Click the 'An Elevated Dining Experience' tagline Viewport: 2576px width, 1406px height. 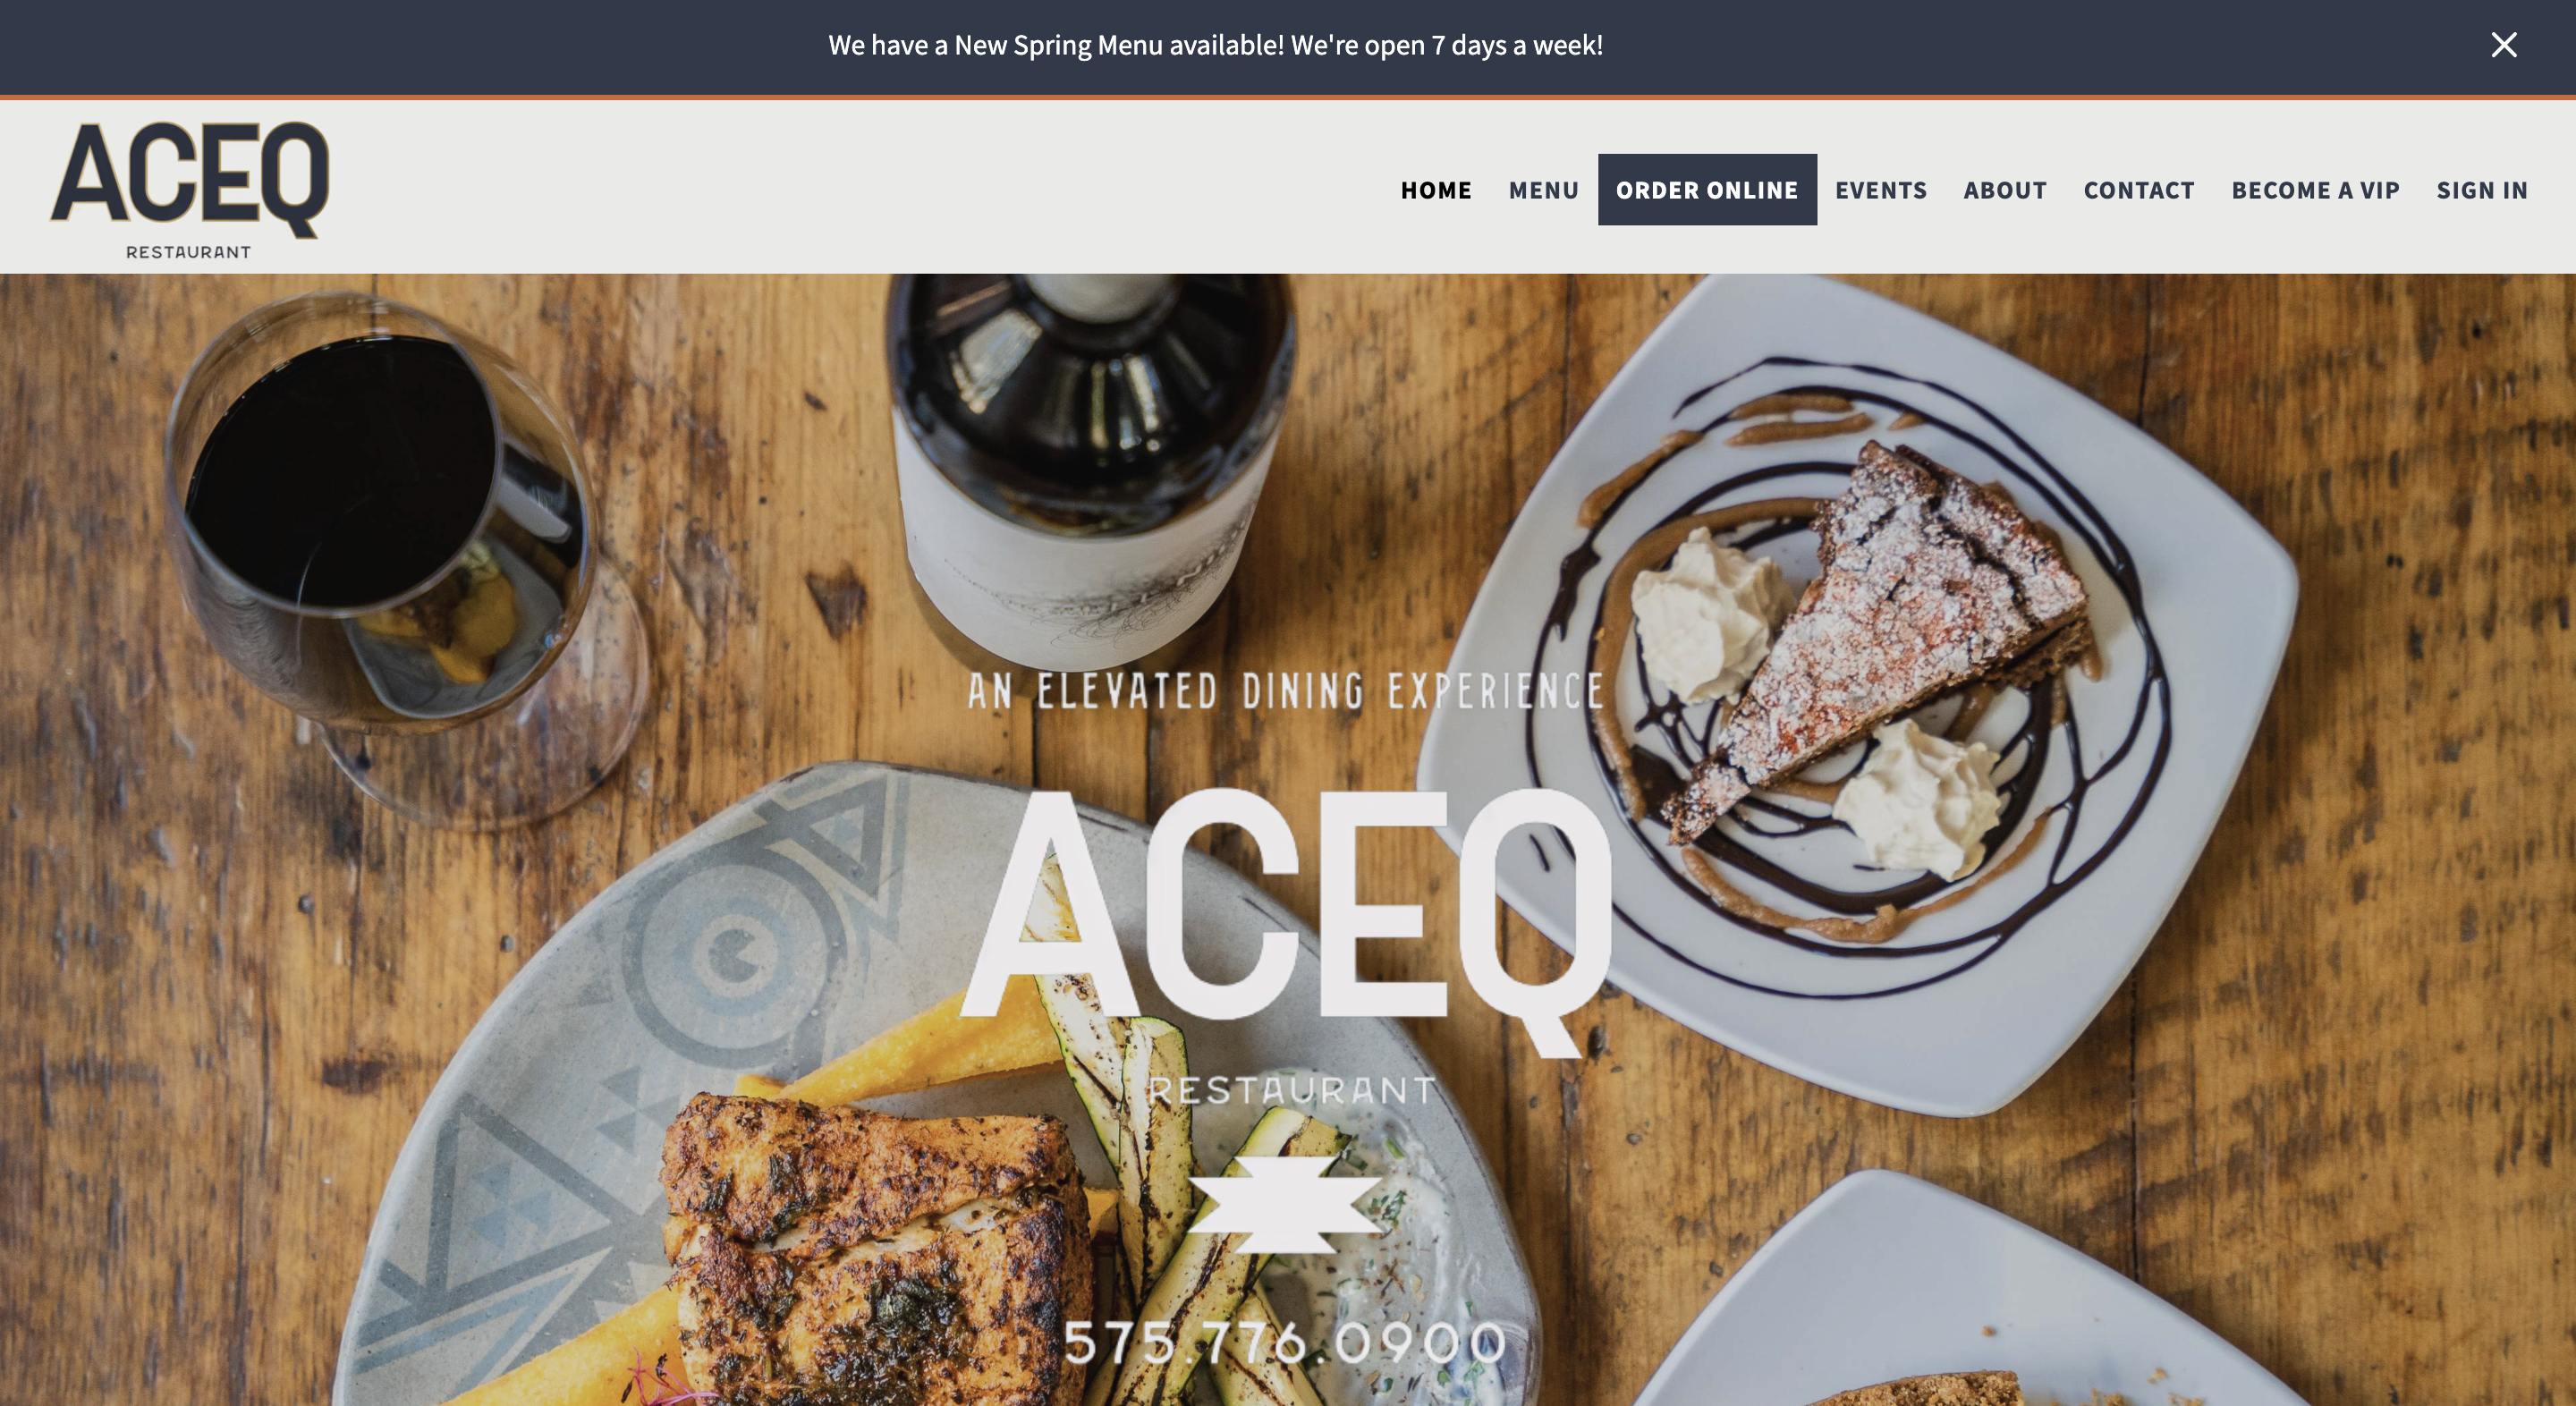(x=1285, y=691)
